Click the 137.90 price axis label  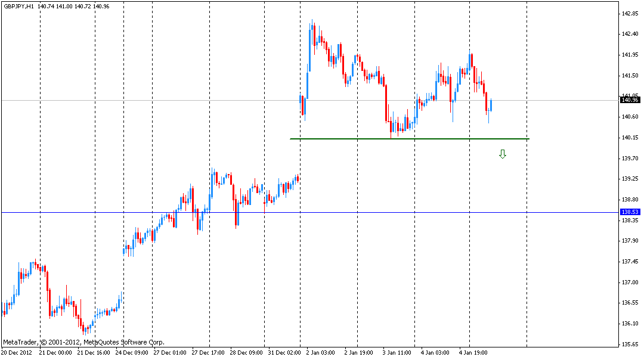coord(630,241)
